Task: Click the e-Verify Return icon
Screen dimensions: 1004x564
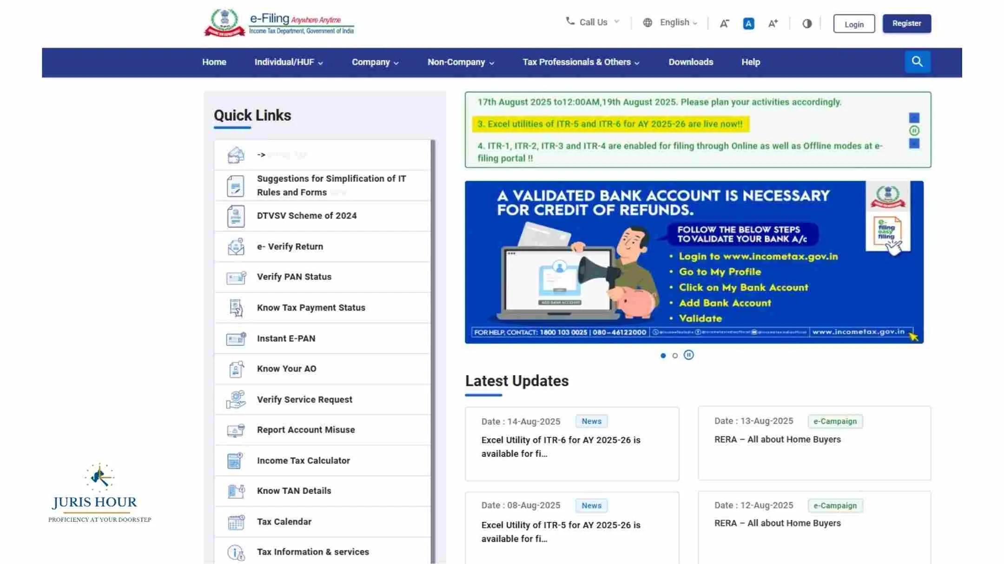Action: (x=236, y=246)
